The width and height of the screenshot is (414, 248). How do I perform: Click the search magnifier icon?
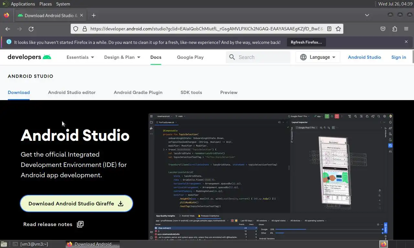(232, 57)
